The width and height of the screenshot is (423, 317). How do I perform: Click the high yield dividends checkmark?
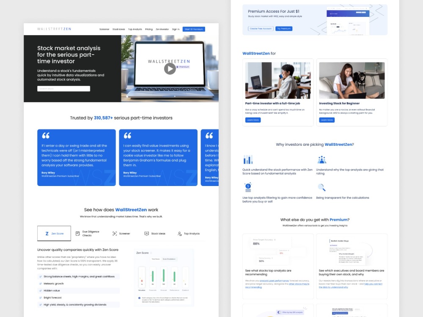click(41, 305)
